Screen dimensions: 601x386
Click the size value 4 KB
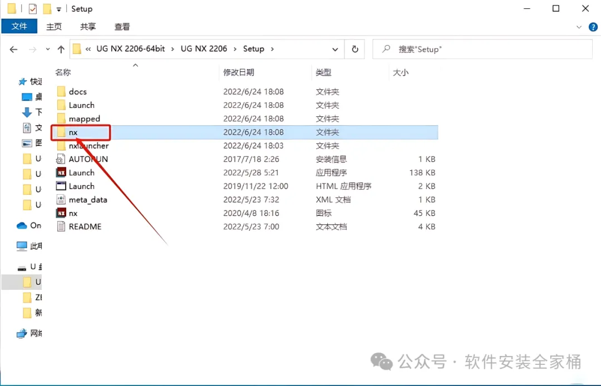427,226
